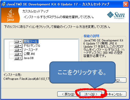
Task: Click the デモとサンプル feature drive icon
Action: tap(17, 46)
